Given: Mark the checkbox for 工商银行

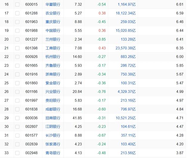Looking at the screenshot, I should pos(17,48).
